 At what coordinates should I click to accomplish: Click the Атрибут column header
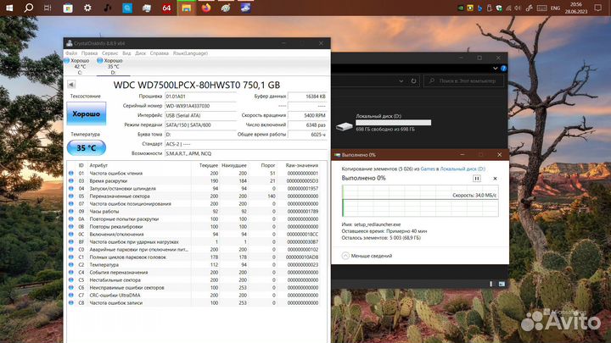(x=98, y=165)
